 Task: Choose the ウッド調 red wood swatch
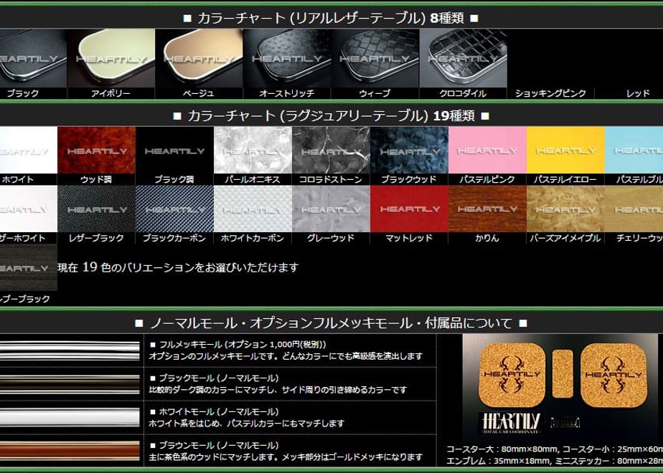point(96,150)
